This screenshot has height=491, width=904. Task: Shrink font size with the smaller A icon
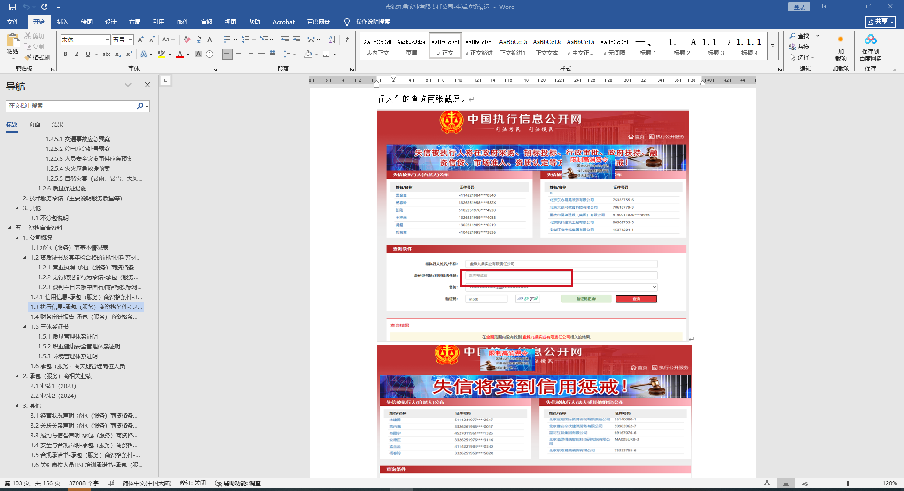(152, 40)
